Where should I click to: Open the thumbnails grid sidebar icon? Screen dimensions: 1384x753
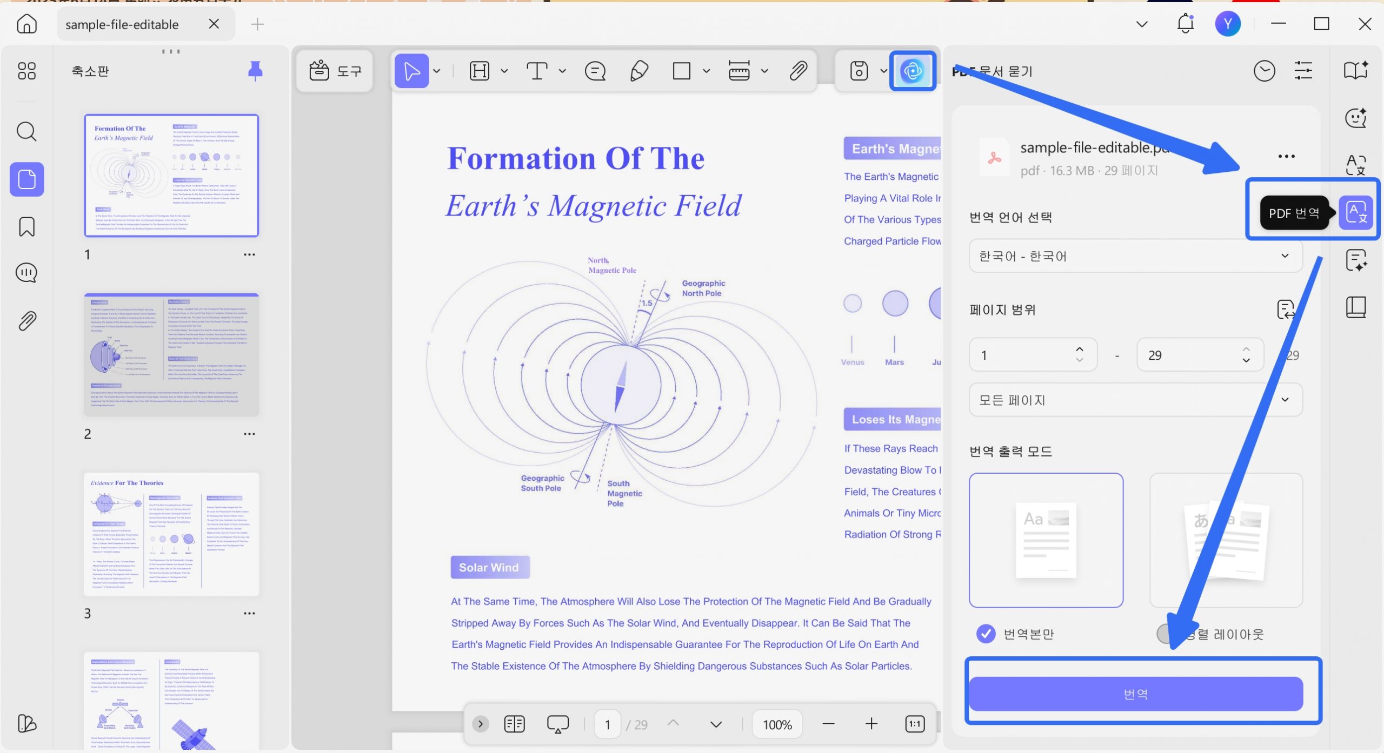[x=26, y=71]
